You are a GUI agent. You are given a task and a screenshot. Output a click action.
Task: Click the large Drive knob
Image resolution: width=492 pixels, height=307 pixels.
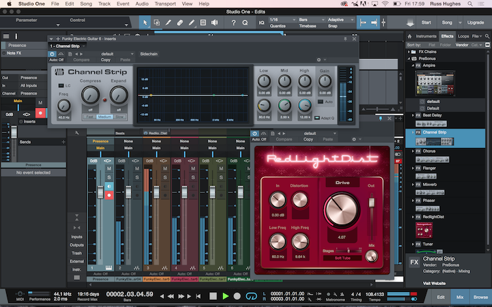point(342,209)
